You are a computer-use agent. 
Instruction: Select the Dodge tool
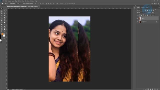point(2,24)
